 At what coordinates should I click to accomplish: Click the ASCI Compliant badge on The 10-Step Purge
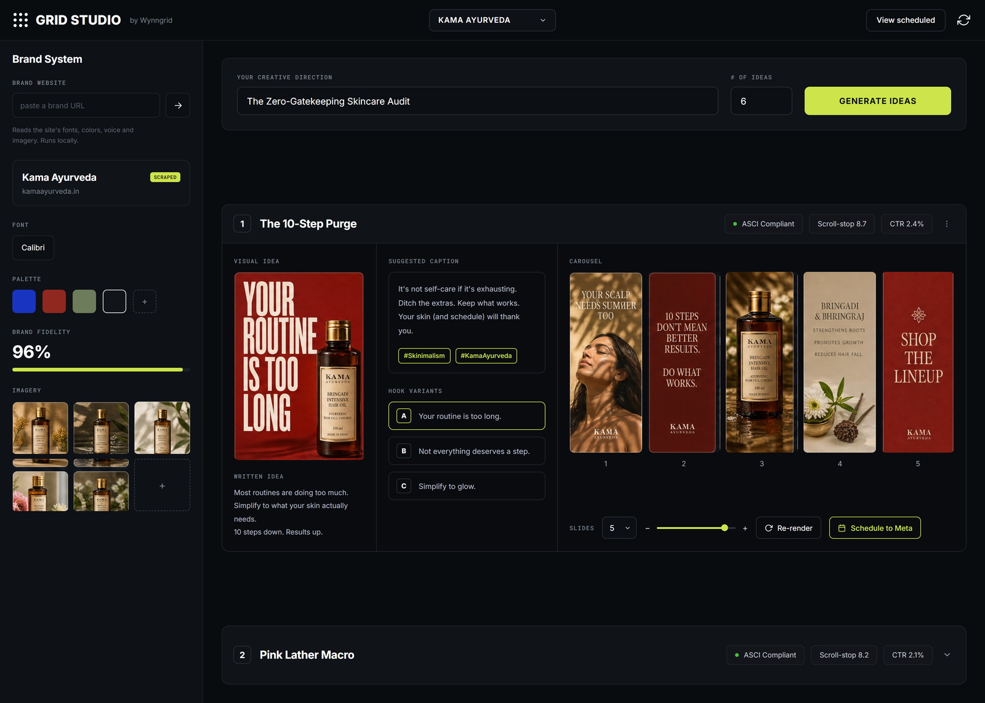click(763, 224)
